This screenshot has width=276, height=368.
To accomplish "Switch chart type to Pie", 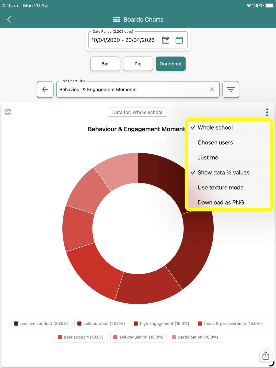I will (x=138, y=64).
